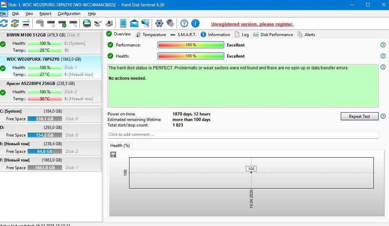
Task: Switch to the S.M.A.R.T. tab
Action: pos(183,35)
